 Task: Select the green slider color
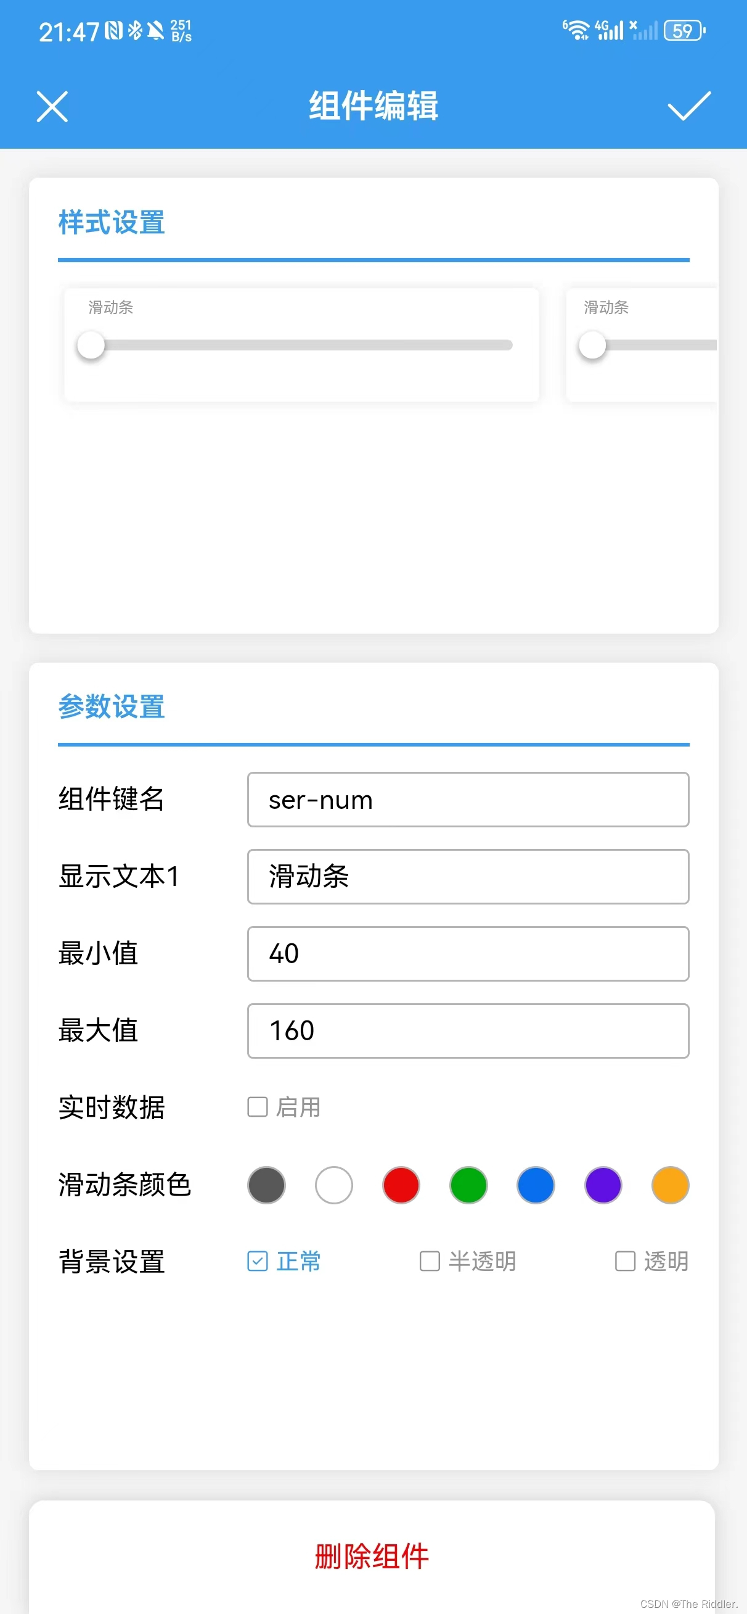click(x=468, y=1185)
